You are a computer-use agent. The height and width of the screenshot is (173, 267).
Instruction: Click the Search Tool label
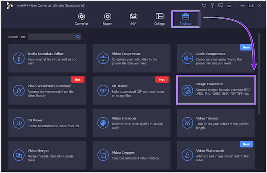point(17,37)
